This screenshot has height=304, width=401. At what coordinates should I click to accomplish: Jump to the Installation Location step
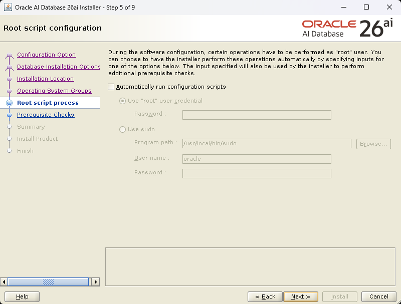pos(45,79)
